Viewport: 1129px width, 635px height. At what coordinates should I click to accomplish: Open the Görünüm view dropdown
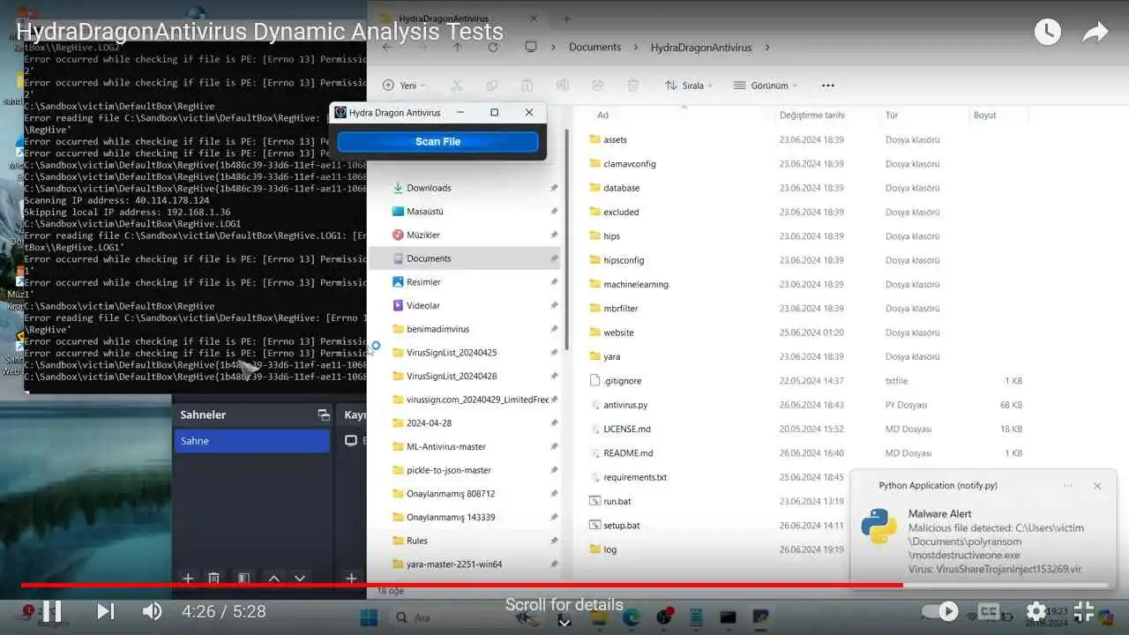[x=766, y=86]
